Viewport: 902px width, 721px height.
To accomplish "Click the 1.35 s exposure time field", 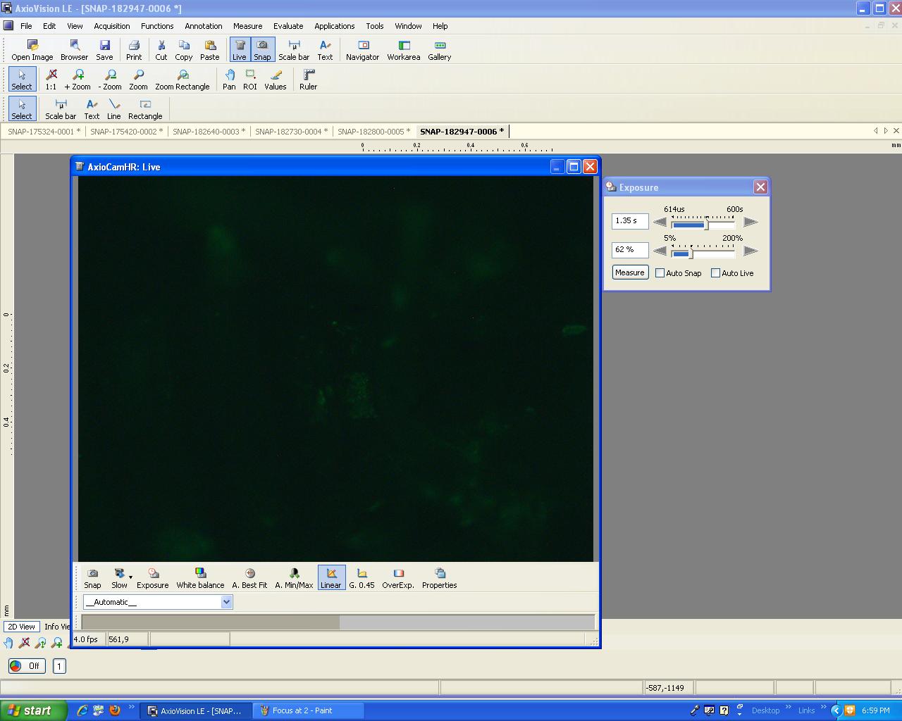I will coord(629,221).
